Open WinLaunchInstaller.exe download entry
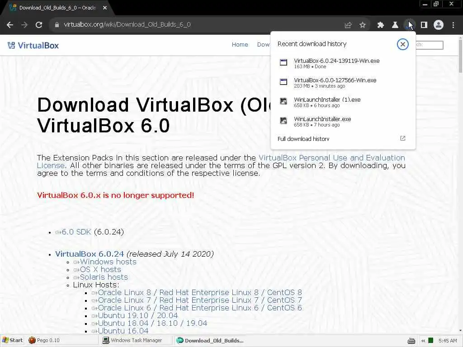Viewport: 463px width, 347px height. (343, 122)
